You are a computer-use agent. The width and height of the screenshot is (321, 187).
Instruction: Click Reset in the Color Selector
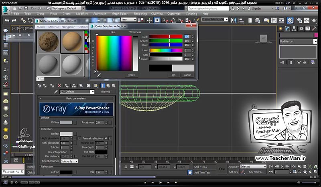pyautogui.click(x=131, y=75)
